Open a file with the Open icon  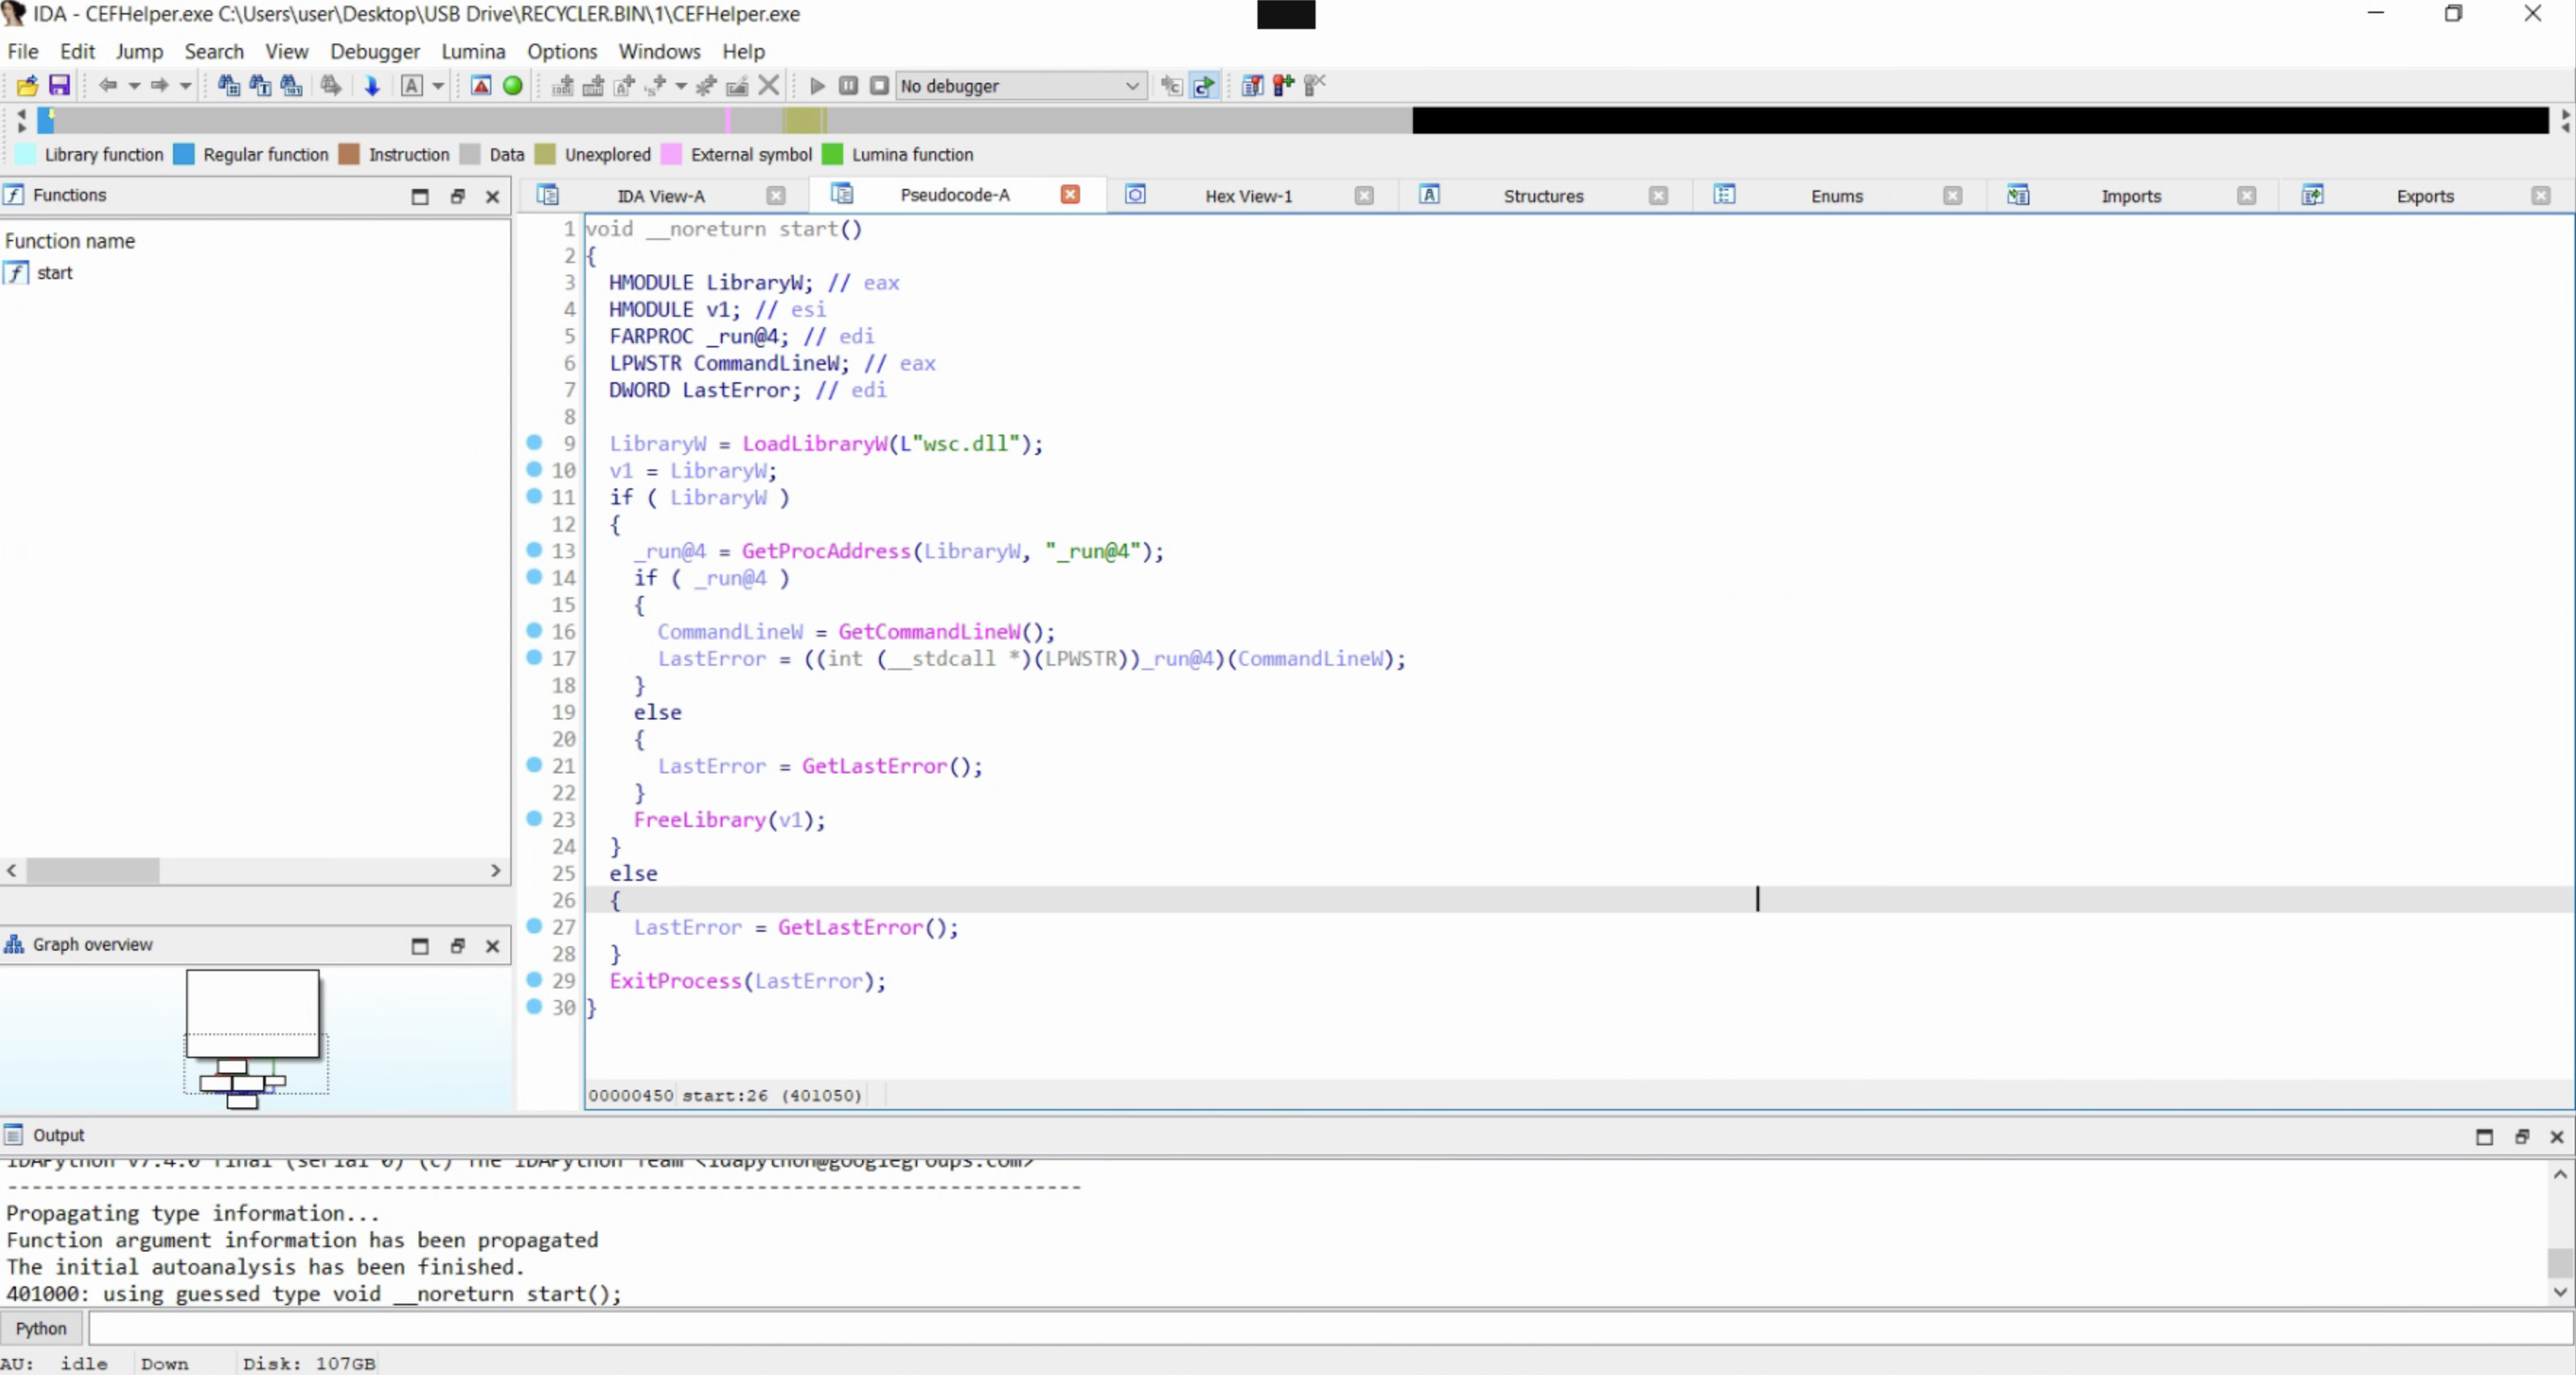click(27, 86)
